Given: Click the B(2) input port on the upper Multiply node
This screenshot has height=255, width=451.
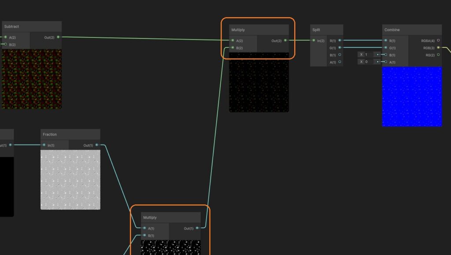Looking at the screenshot, I should (x=233, y=48).
